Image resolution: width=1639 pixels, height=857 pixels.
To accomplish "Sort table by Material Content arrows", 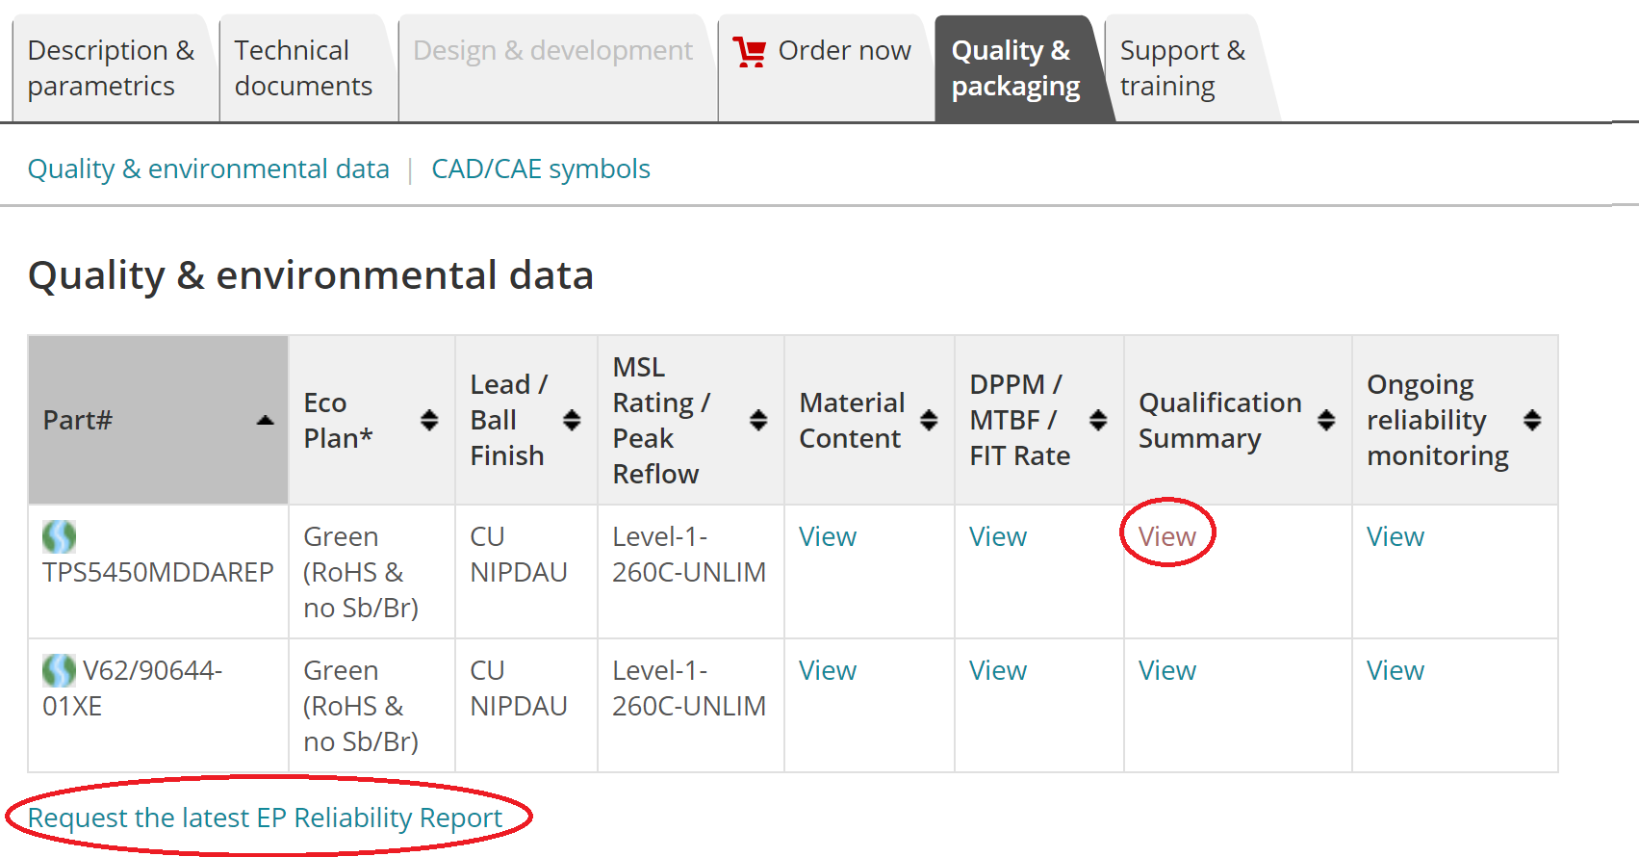I will point(929,420).
